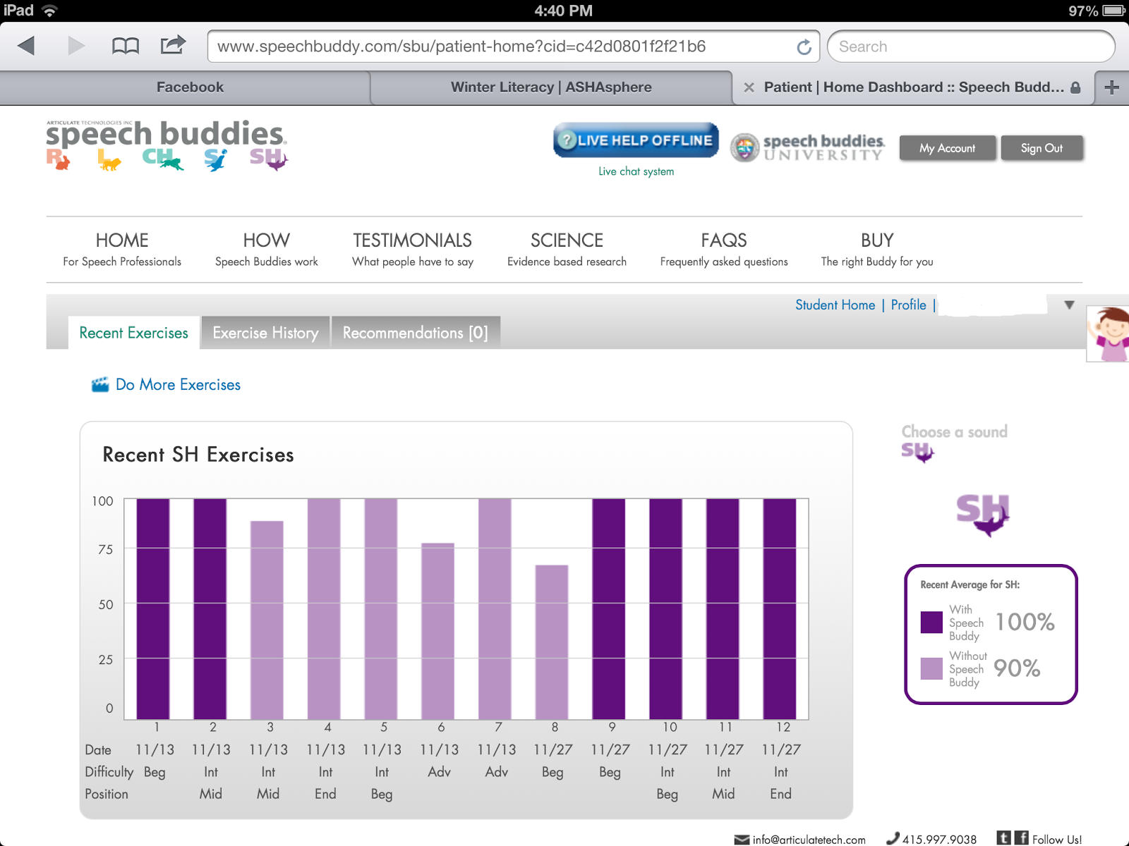Reload the page with the refresh icon

pos(804,47)
